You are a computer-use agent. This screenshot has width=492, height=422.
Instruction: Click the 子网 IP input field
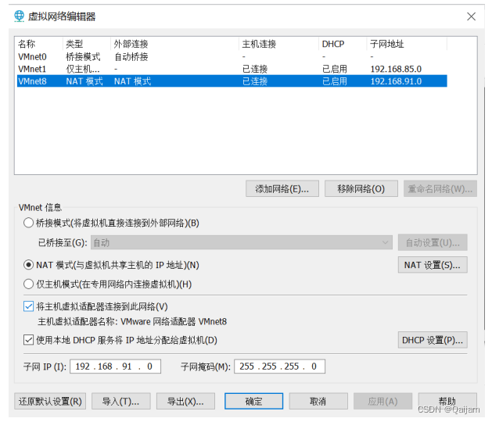tap(116, 367)
